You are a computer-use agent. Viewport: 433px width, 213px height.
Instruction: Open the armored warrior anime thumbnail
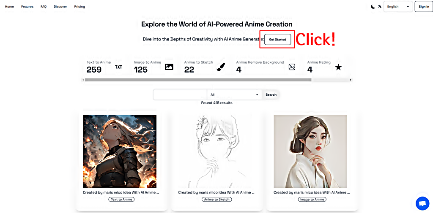120,151
